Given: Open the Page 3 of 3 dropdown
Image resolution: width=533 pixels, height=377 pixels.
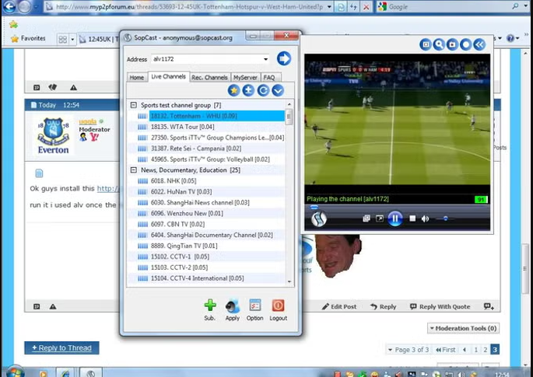Looking at the screenshot, I should click(x=409, y=350).
